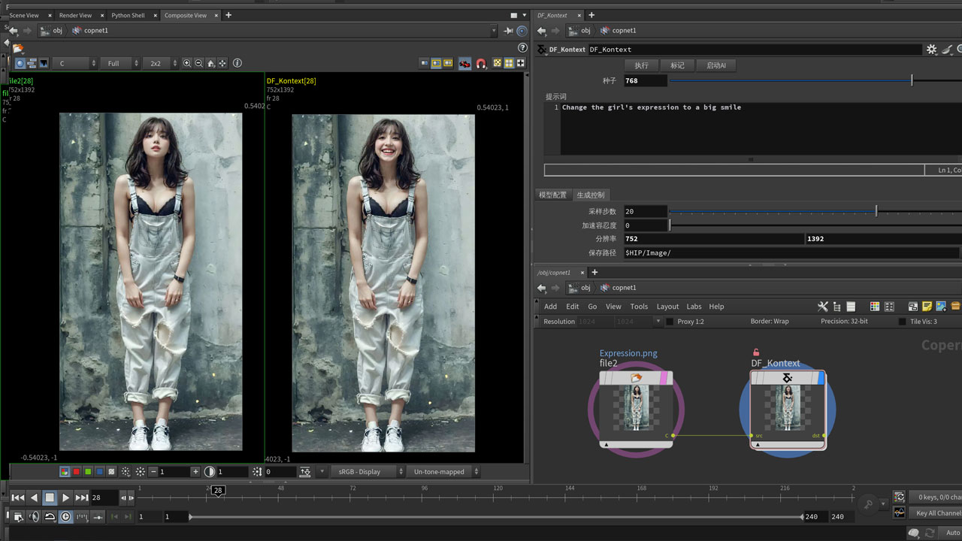
Task: Toggle the alpha channel display
Action: [111, 472]
